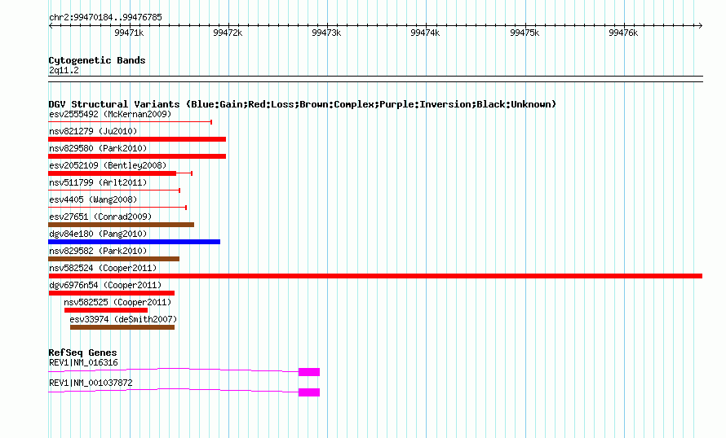Open the esv2555492 (McKernan2009) variant label

coord(110,114)
